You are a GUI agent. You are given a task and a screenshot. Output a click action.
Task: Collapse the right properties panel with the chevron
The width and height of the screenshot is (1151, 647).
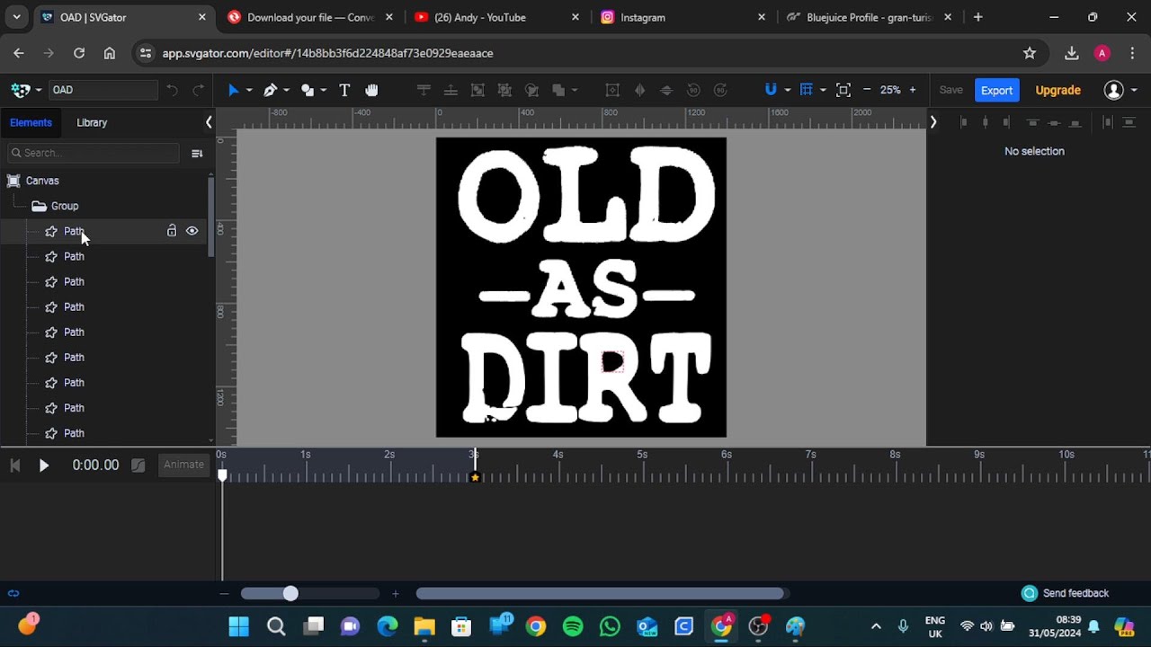[x=933, y=122]
